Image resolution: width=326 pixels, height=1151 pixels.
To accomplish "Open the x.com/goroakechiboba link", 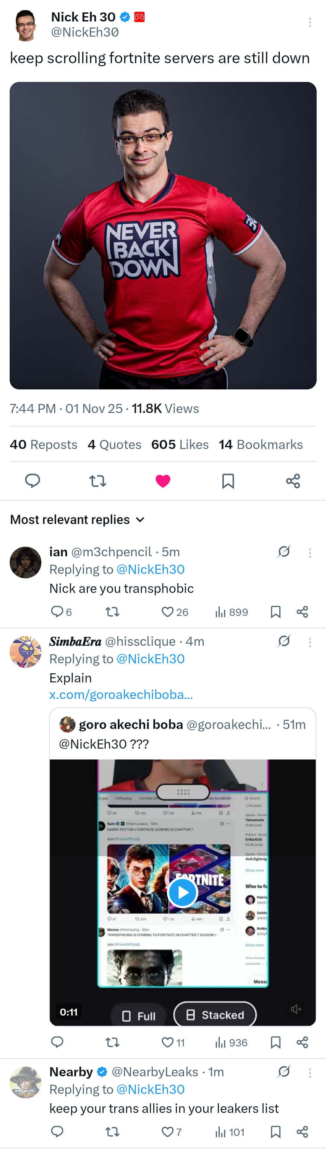I will [x=121, y=694].
